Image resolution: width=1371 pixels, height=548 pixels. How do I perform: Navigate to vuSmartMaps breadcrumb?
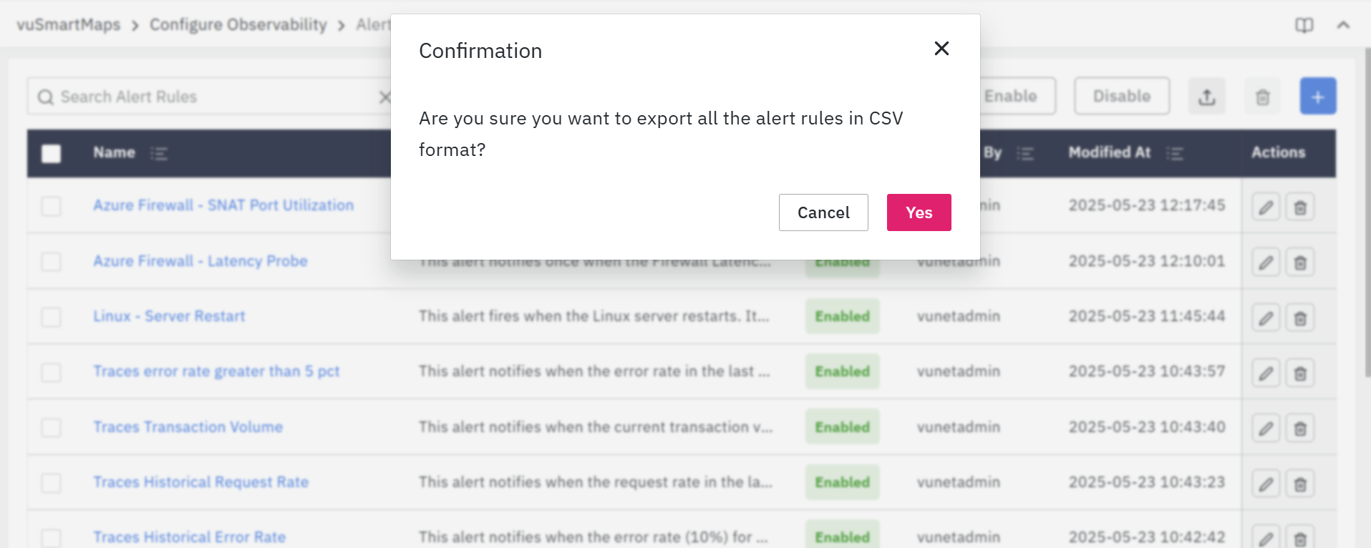(x=69, y=25)
